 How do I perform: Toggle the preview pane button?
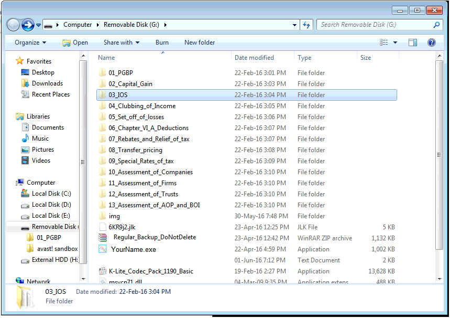tap(413, 43)
